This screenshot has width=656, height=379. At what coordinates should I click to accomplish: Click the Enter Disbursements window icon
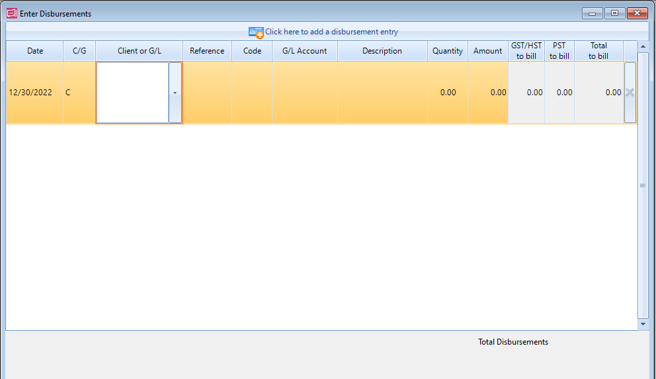point(12,13)
